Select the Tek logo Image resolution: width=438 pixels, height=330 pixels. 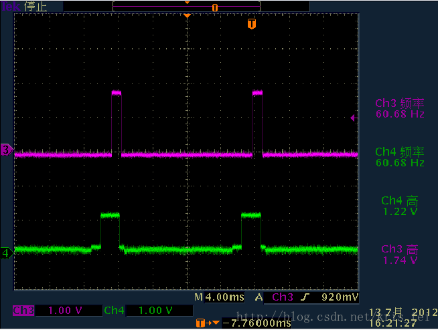11,7
